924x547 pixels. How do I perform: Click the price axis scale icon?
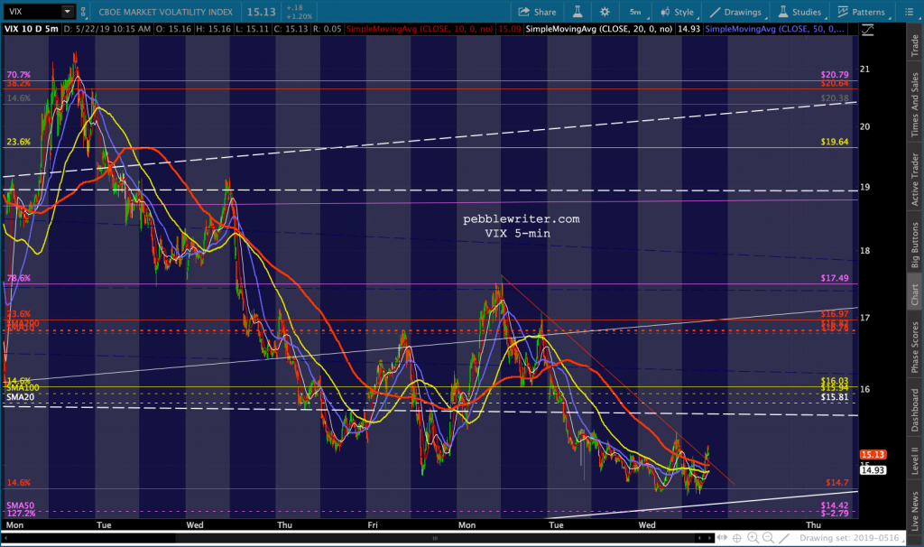pyautogui.click(x=867, y=30)
